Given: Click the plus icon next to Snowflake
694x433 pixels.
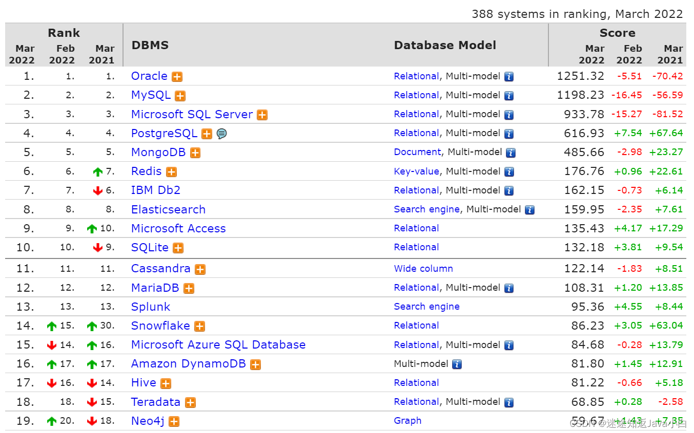Looking at the screenshot, I should (200, 327).
